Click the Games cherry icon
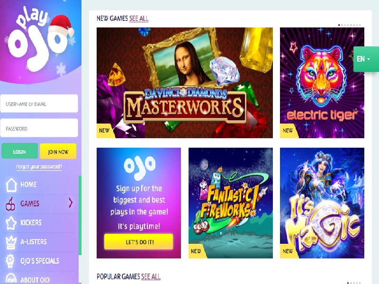The width and height of the screenshot is (379, 284). pos(10,204)
